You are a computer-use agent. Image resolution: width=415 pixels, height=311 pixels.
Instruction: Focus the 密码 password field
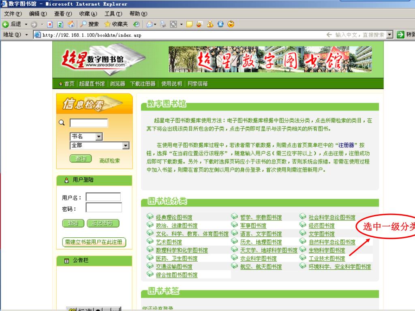coord(104,208)
